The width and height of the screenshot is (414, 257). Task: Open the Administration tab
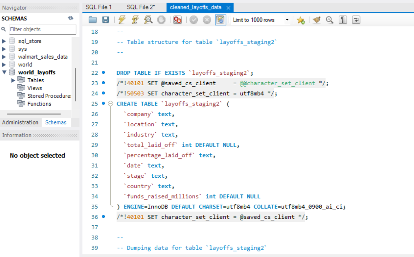[20, 122]
